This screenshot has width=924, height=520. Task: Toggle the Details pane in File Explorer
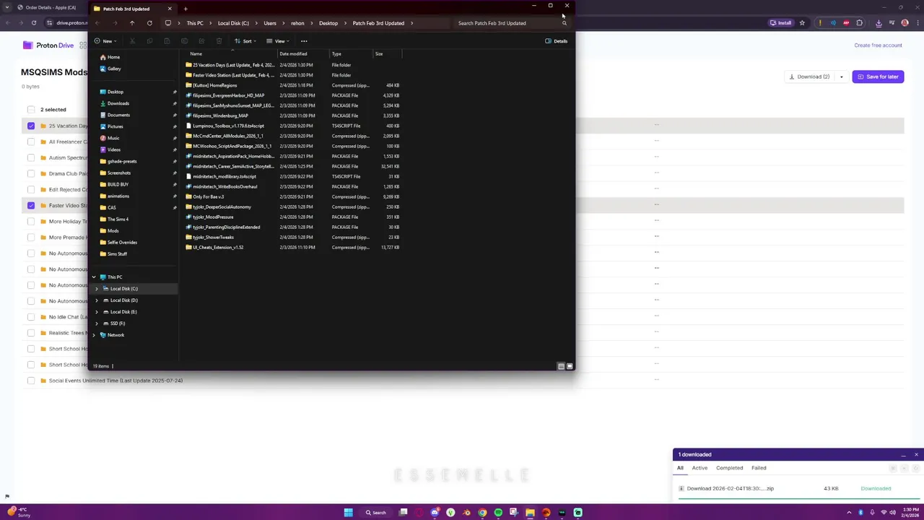557,41
